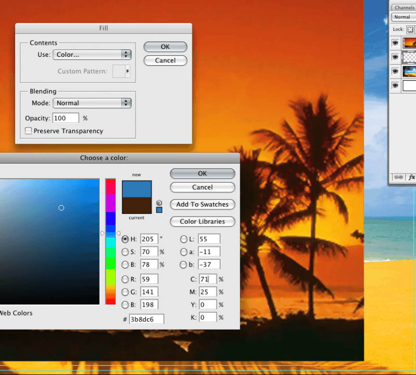Open the fx layer style icon
This screenshot has width=416, height=375.
[x=411, y=177]
